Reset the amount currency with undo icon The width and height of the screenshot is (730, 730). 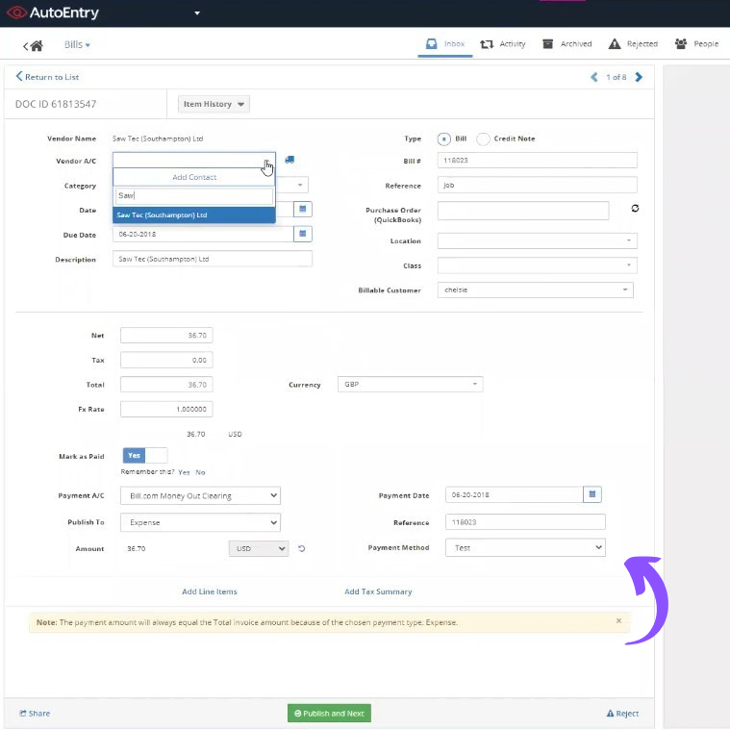(x=301, y=548)
